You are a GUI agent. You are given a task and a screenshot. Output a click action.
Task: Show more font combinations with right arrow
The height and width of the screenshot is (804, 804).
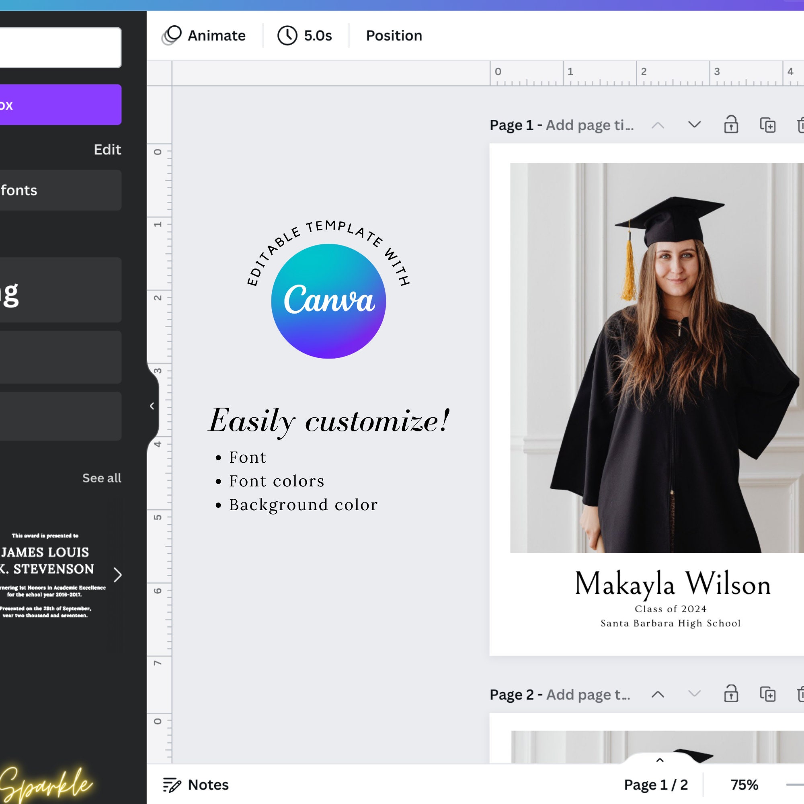(118, 575)
